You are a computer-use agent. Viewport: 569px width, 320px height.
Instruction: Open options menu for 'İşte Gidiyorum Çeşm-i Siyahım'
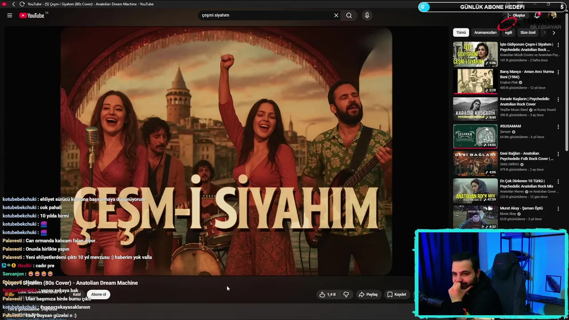click(558, 44)
